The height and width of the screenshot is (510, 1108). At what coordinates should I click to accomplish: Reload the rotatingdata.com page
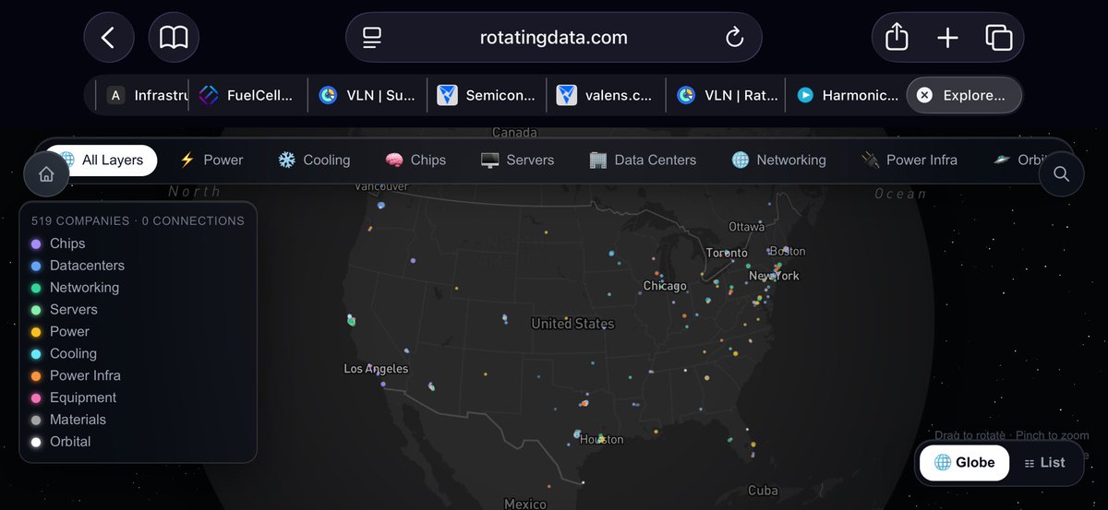tap(734, 38)
